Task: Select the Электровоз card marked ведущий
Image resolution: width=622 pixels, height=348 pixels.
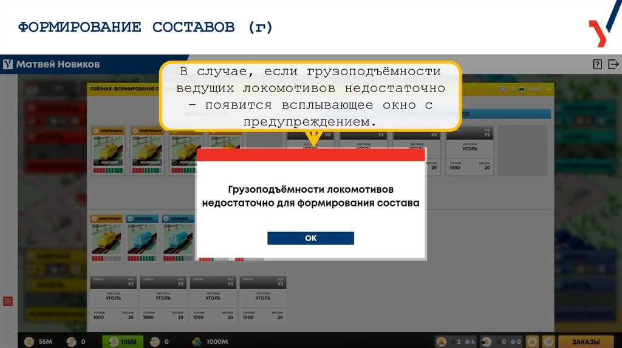Action: pos(108,150)
